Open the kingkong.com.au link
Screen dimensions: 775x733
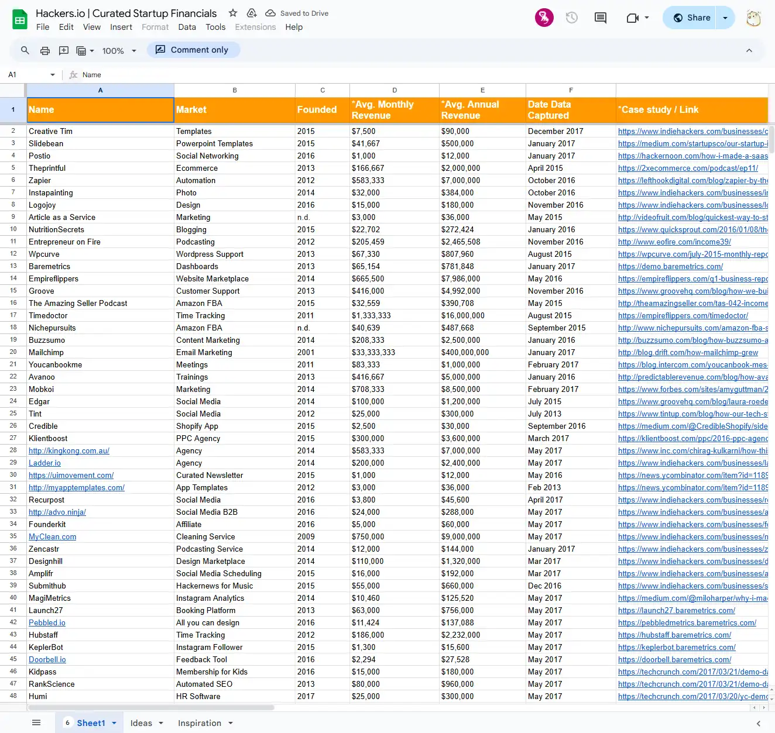69,451
